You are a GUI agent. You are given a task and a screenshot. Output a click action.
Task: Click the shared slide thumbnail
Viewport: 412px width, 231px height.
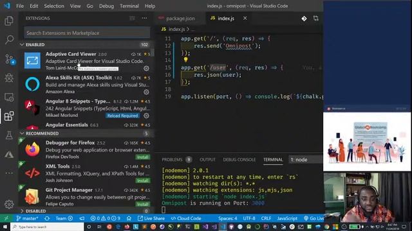[x=367, y=141]
